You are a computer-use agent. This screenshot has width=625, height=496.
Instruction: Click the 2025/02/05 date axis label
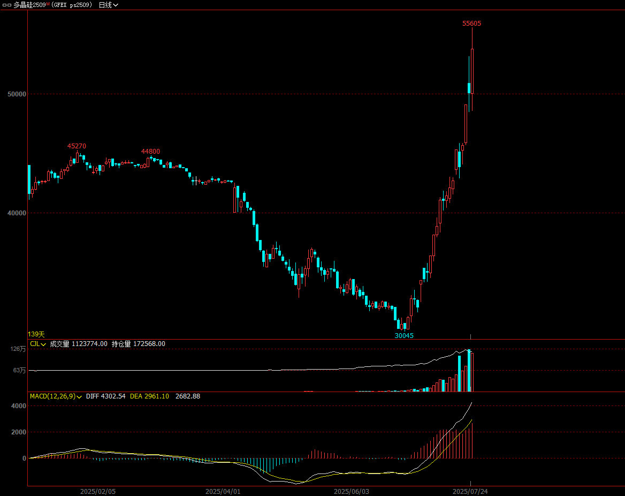point(97,492)
